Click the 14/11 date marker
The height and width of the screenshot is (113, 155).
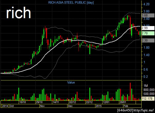point(56,102)
